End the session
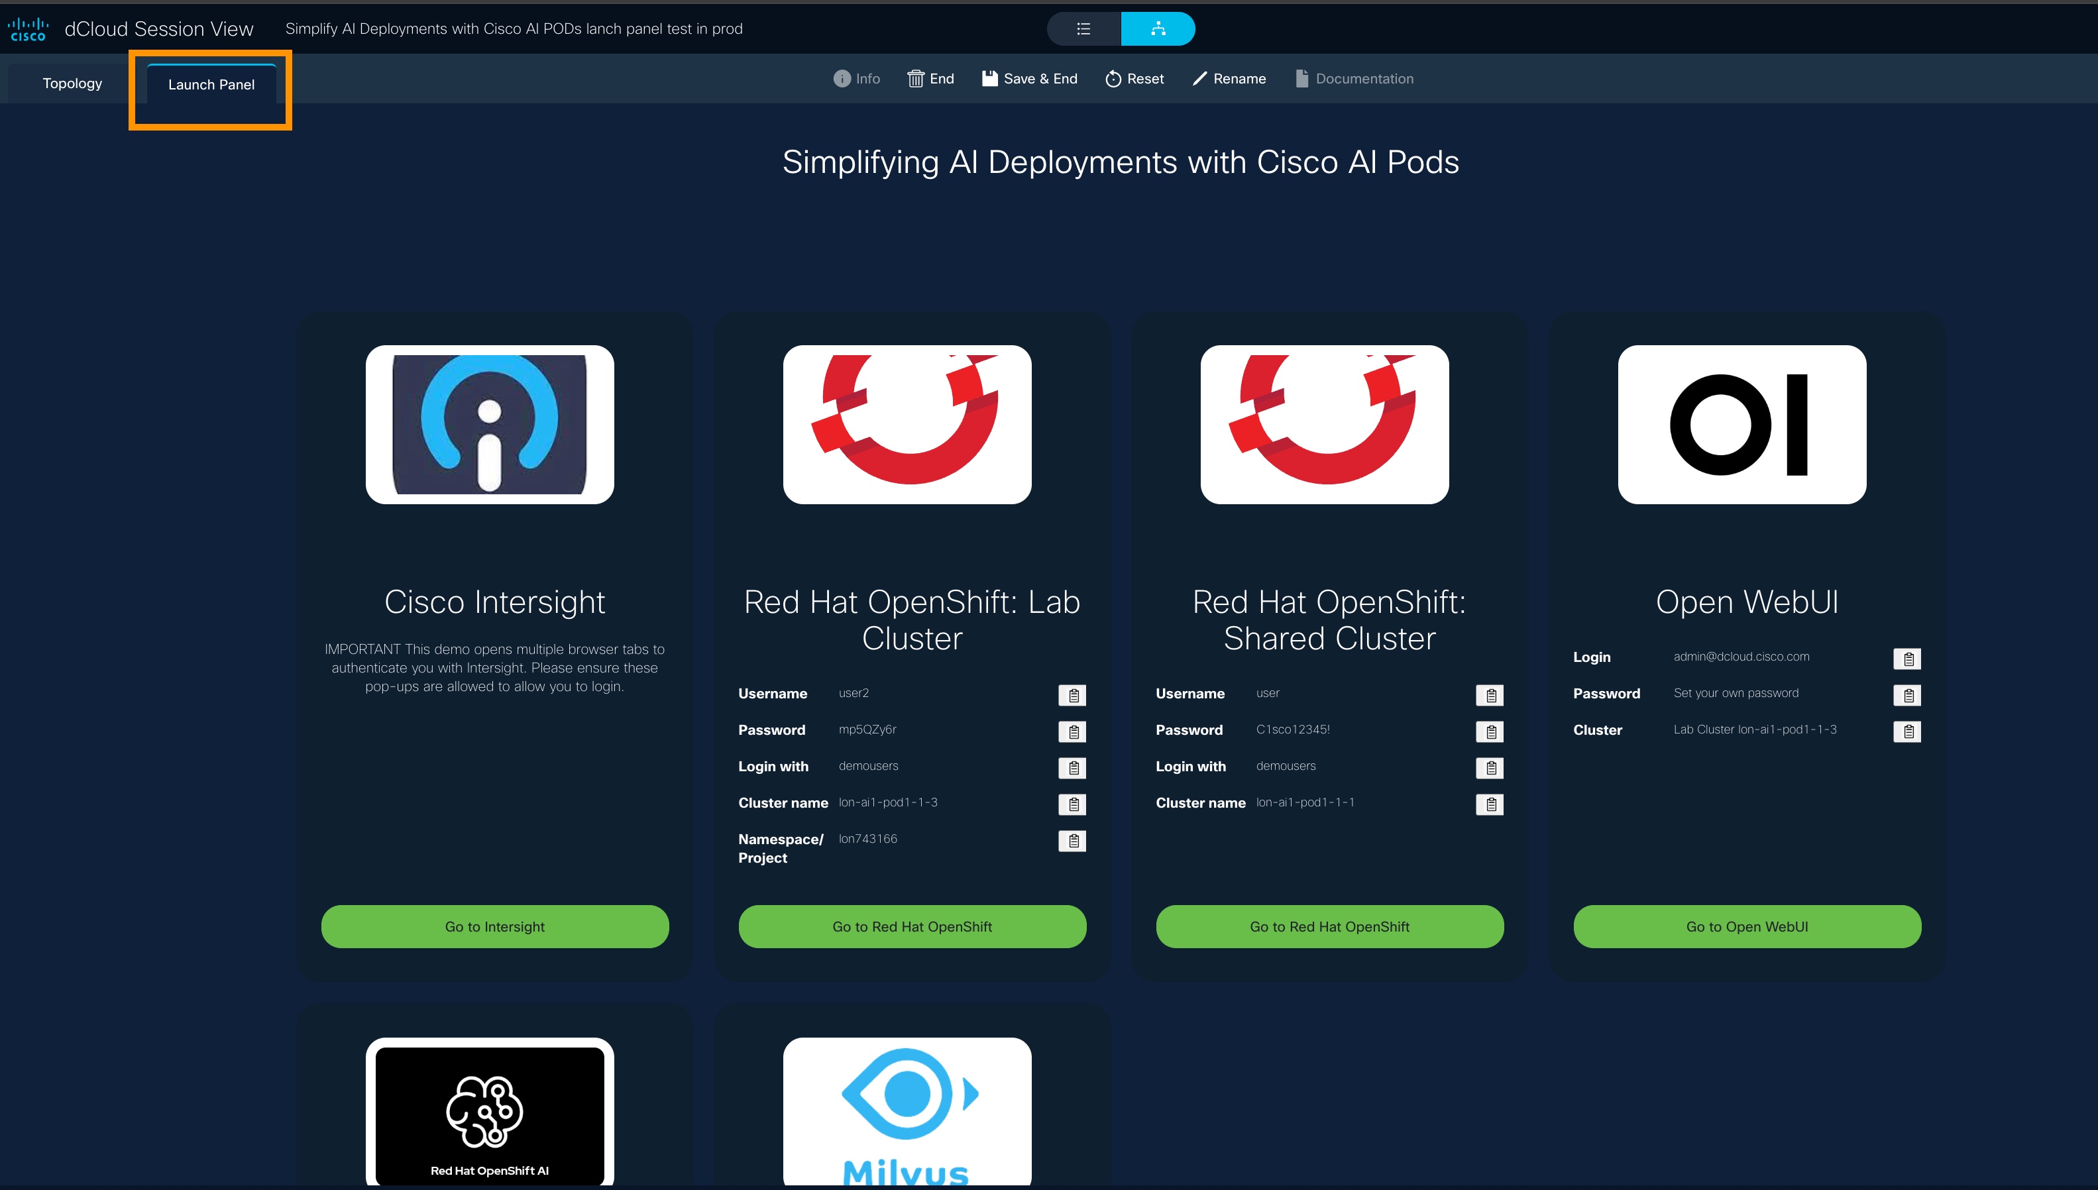 (931, 78)
